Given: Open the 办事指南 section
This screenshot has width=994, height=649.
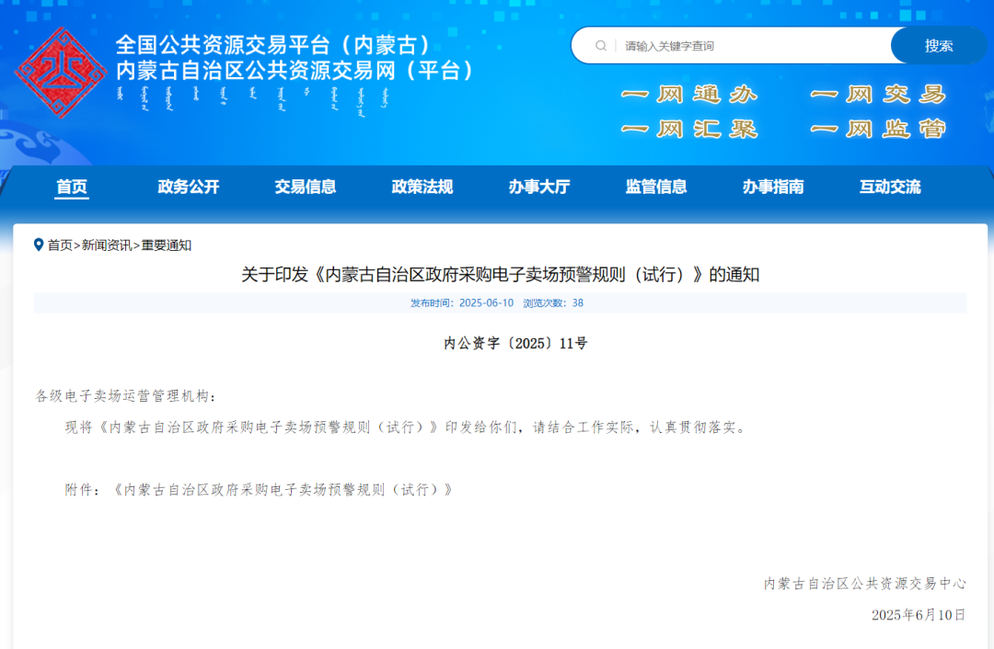Looking at the screenshot, I should 773,186.
